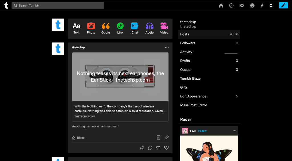Delete the post with trash icon

tap(159, 137)
